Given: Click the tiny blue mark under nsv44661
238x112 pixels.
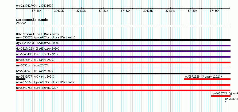Looking at the screenshot, I should coord(226,102).
